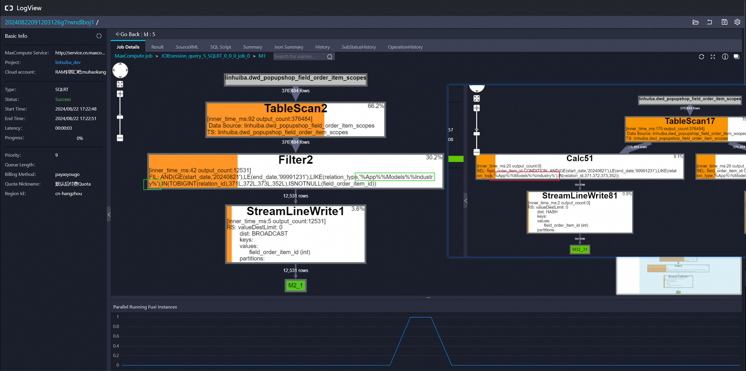
Task: Open the graph info icon
Action: coord(725,57)
